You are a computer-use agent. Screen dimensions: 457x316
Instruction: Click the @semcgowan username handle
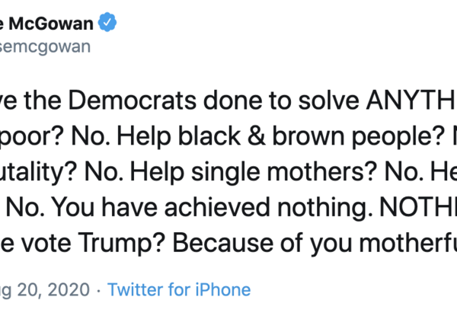(x=46, y=46)
